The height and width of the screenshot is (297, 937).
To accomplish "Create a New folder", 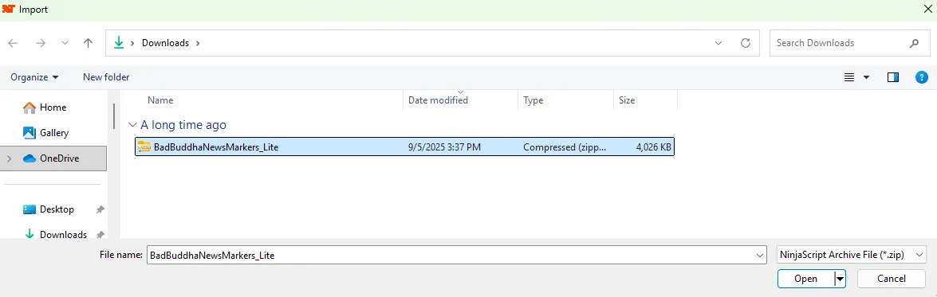I will tap(106, 77).
